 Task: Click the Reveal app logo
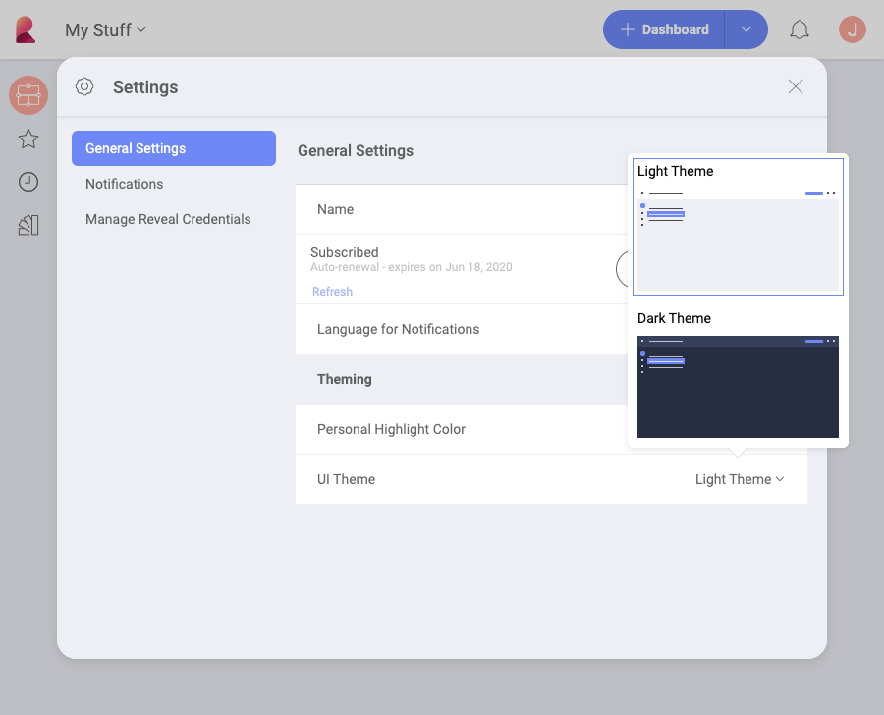click(26, 29)
